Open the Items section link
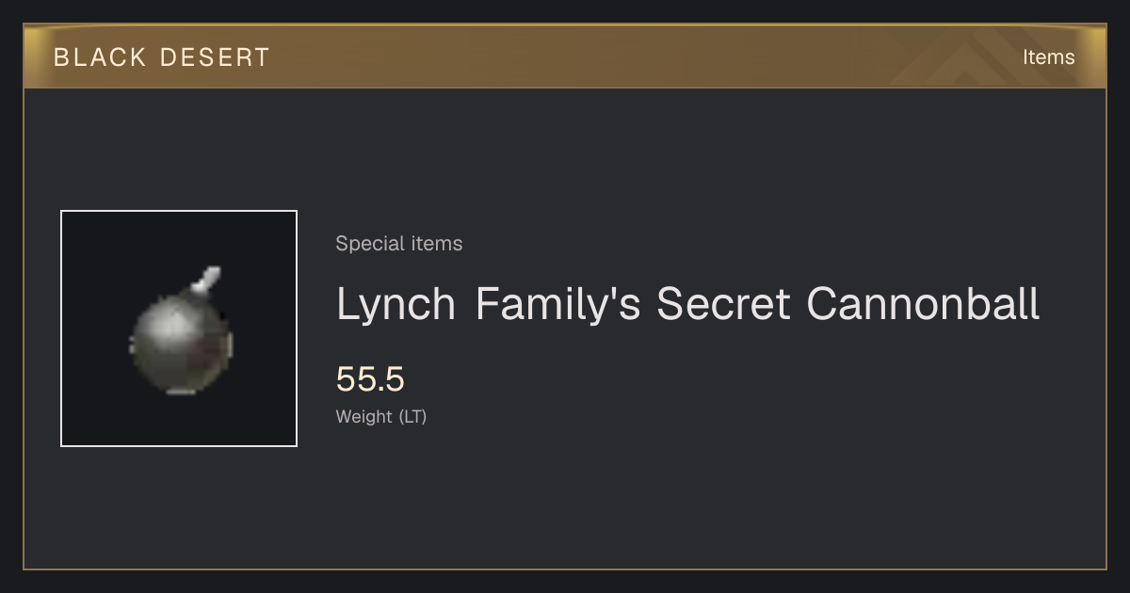 coord(1048,56)
